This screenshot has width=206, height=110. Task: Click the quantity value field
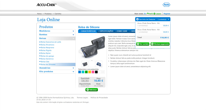85,81
